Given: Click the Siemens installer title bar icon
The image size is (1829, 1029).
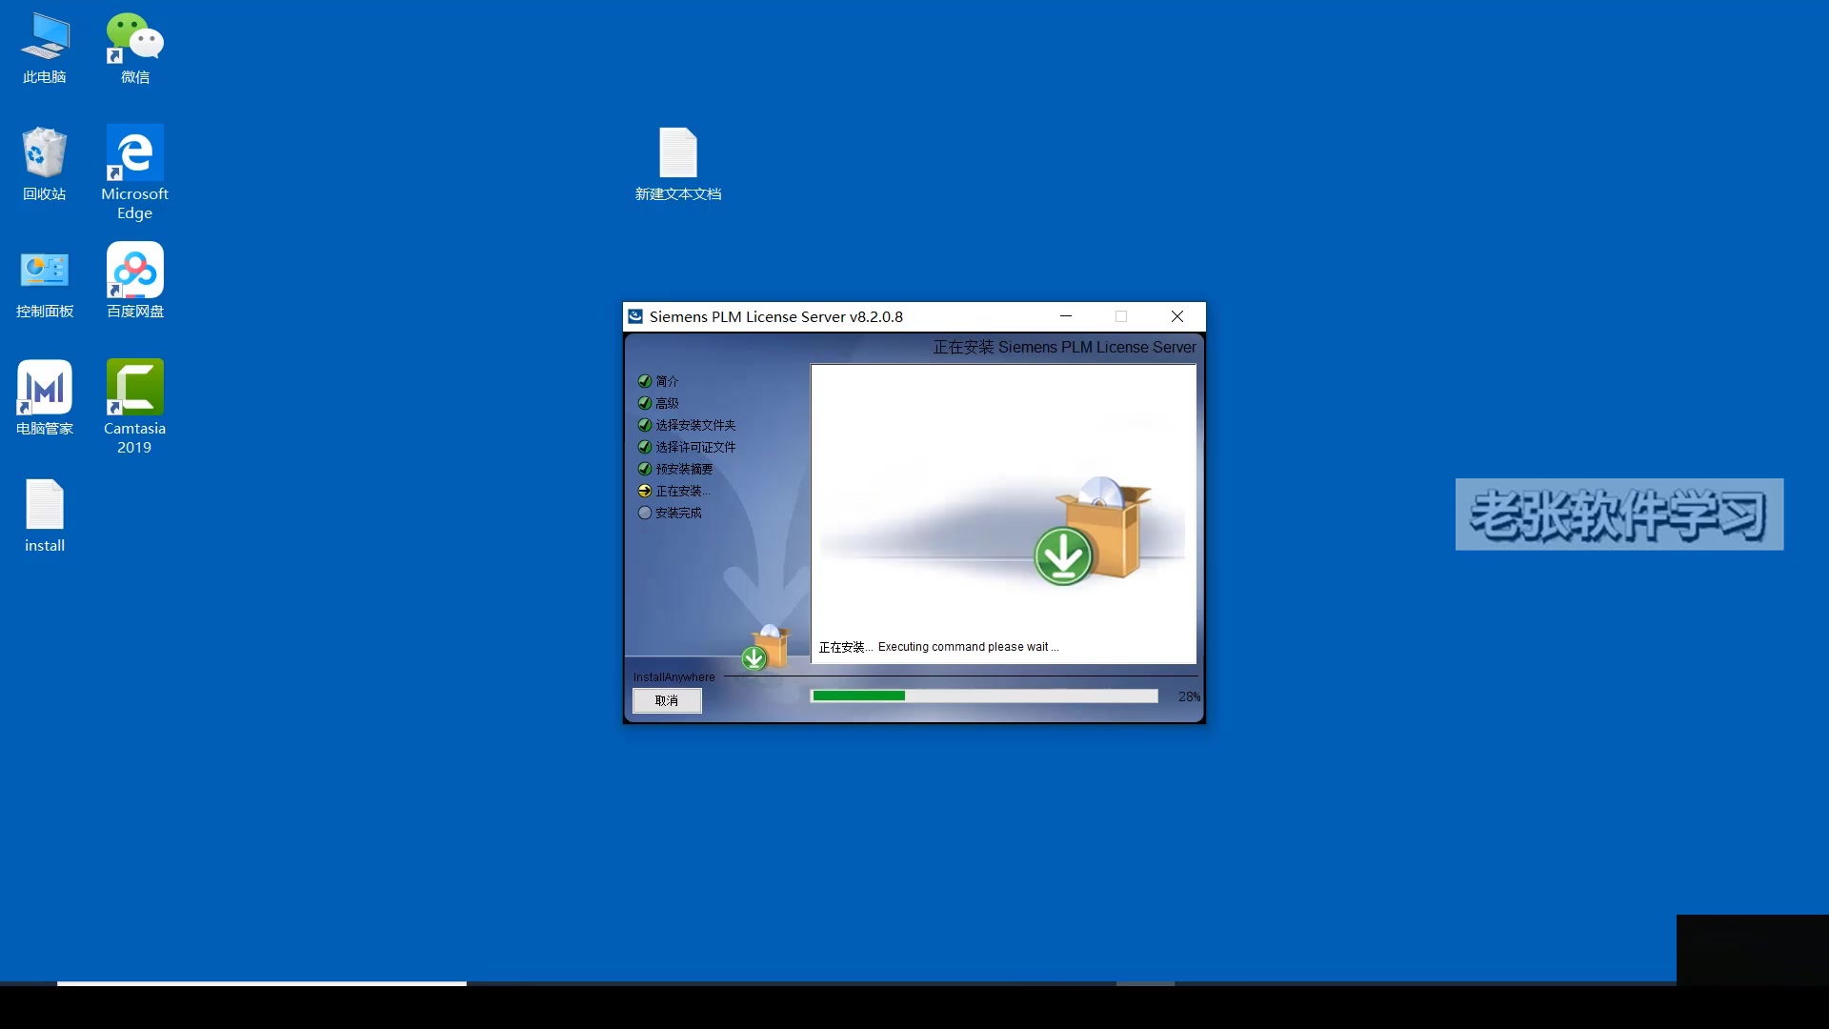Looking at the screenshot, I should [x=635, y=316].
